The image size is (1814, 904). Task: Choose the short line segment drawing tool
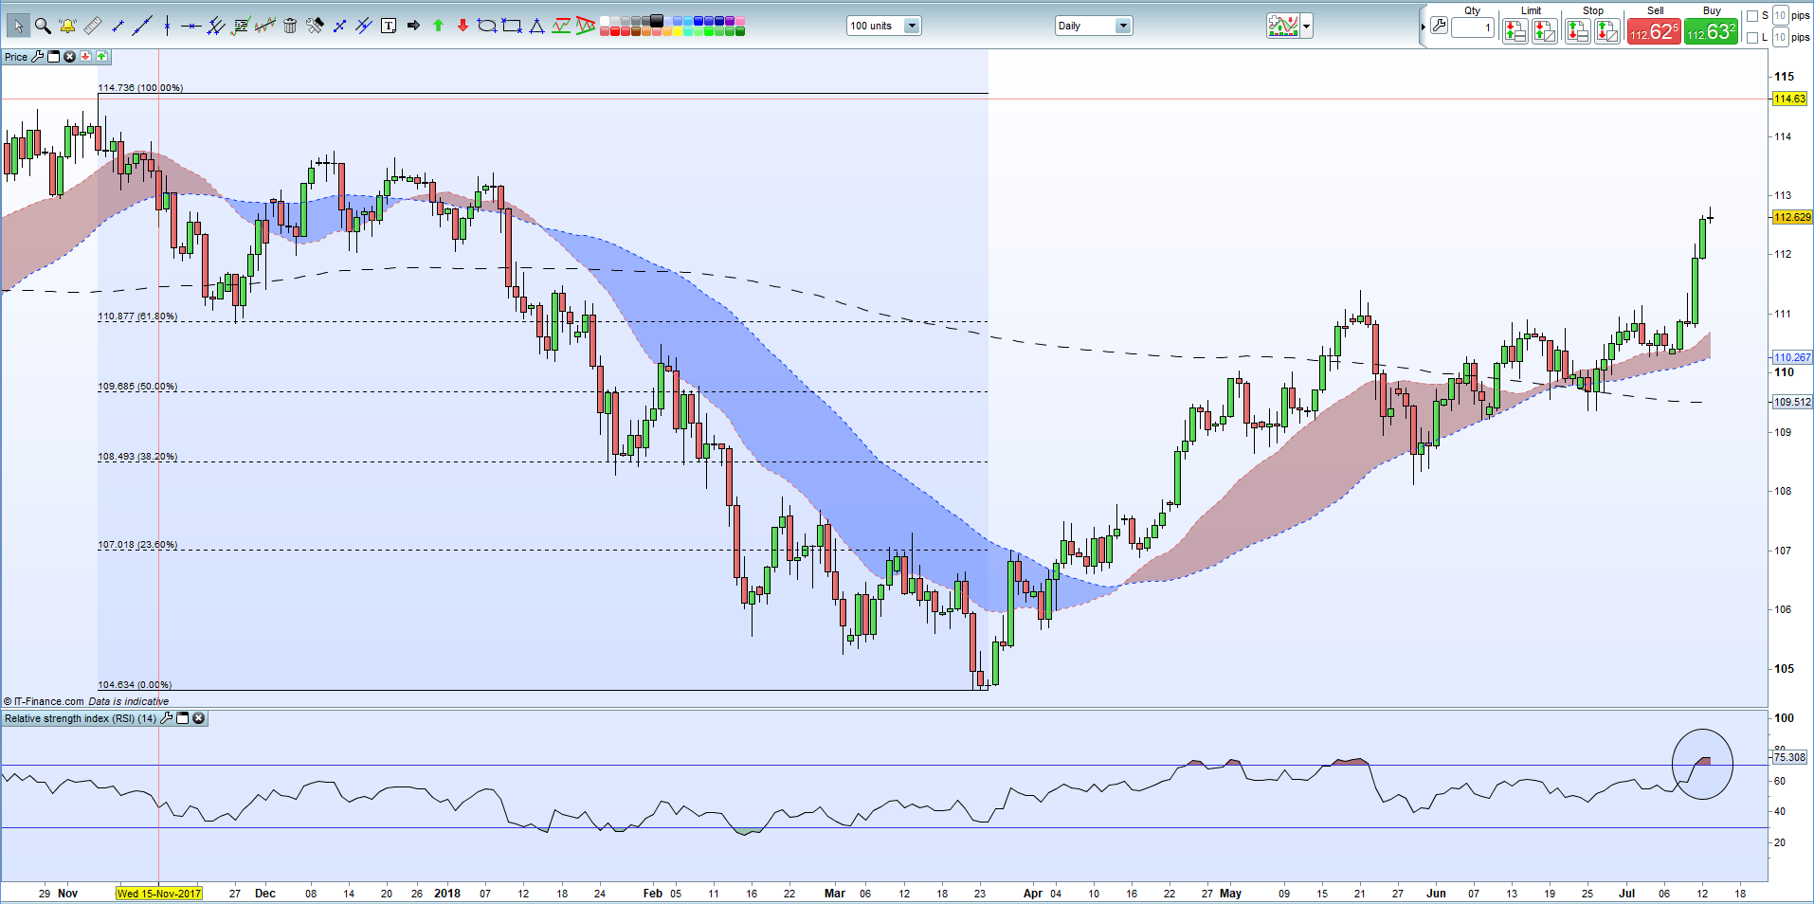click(x=118, y=26)
